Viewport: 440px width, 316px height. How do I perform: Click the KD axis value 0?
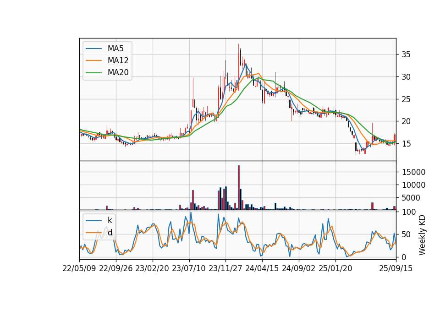(404, 257)
